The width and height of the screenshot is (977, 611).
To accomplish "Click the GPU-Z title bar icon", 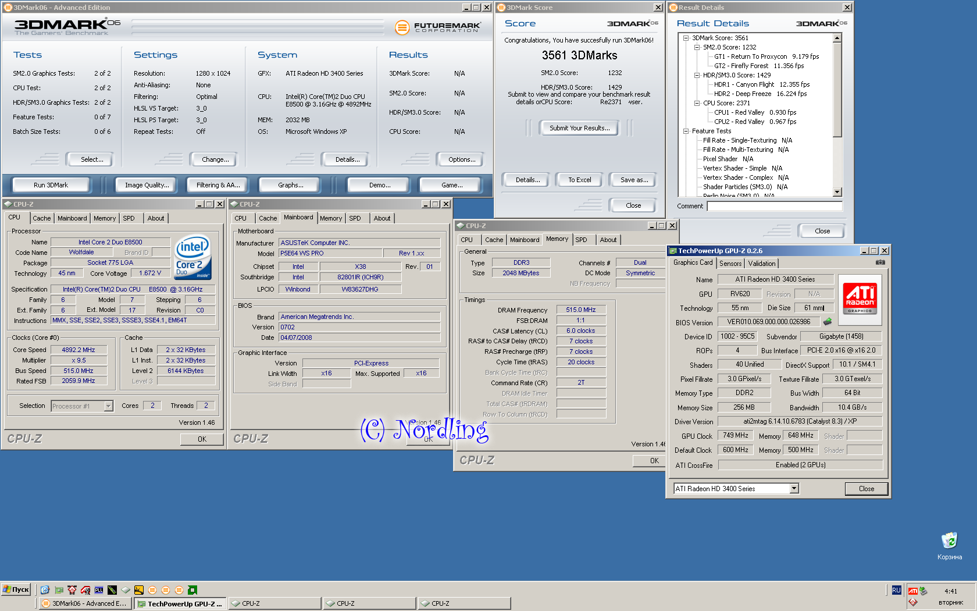I will [x=673, y=251].
